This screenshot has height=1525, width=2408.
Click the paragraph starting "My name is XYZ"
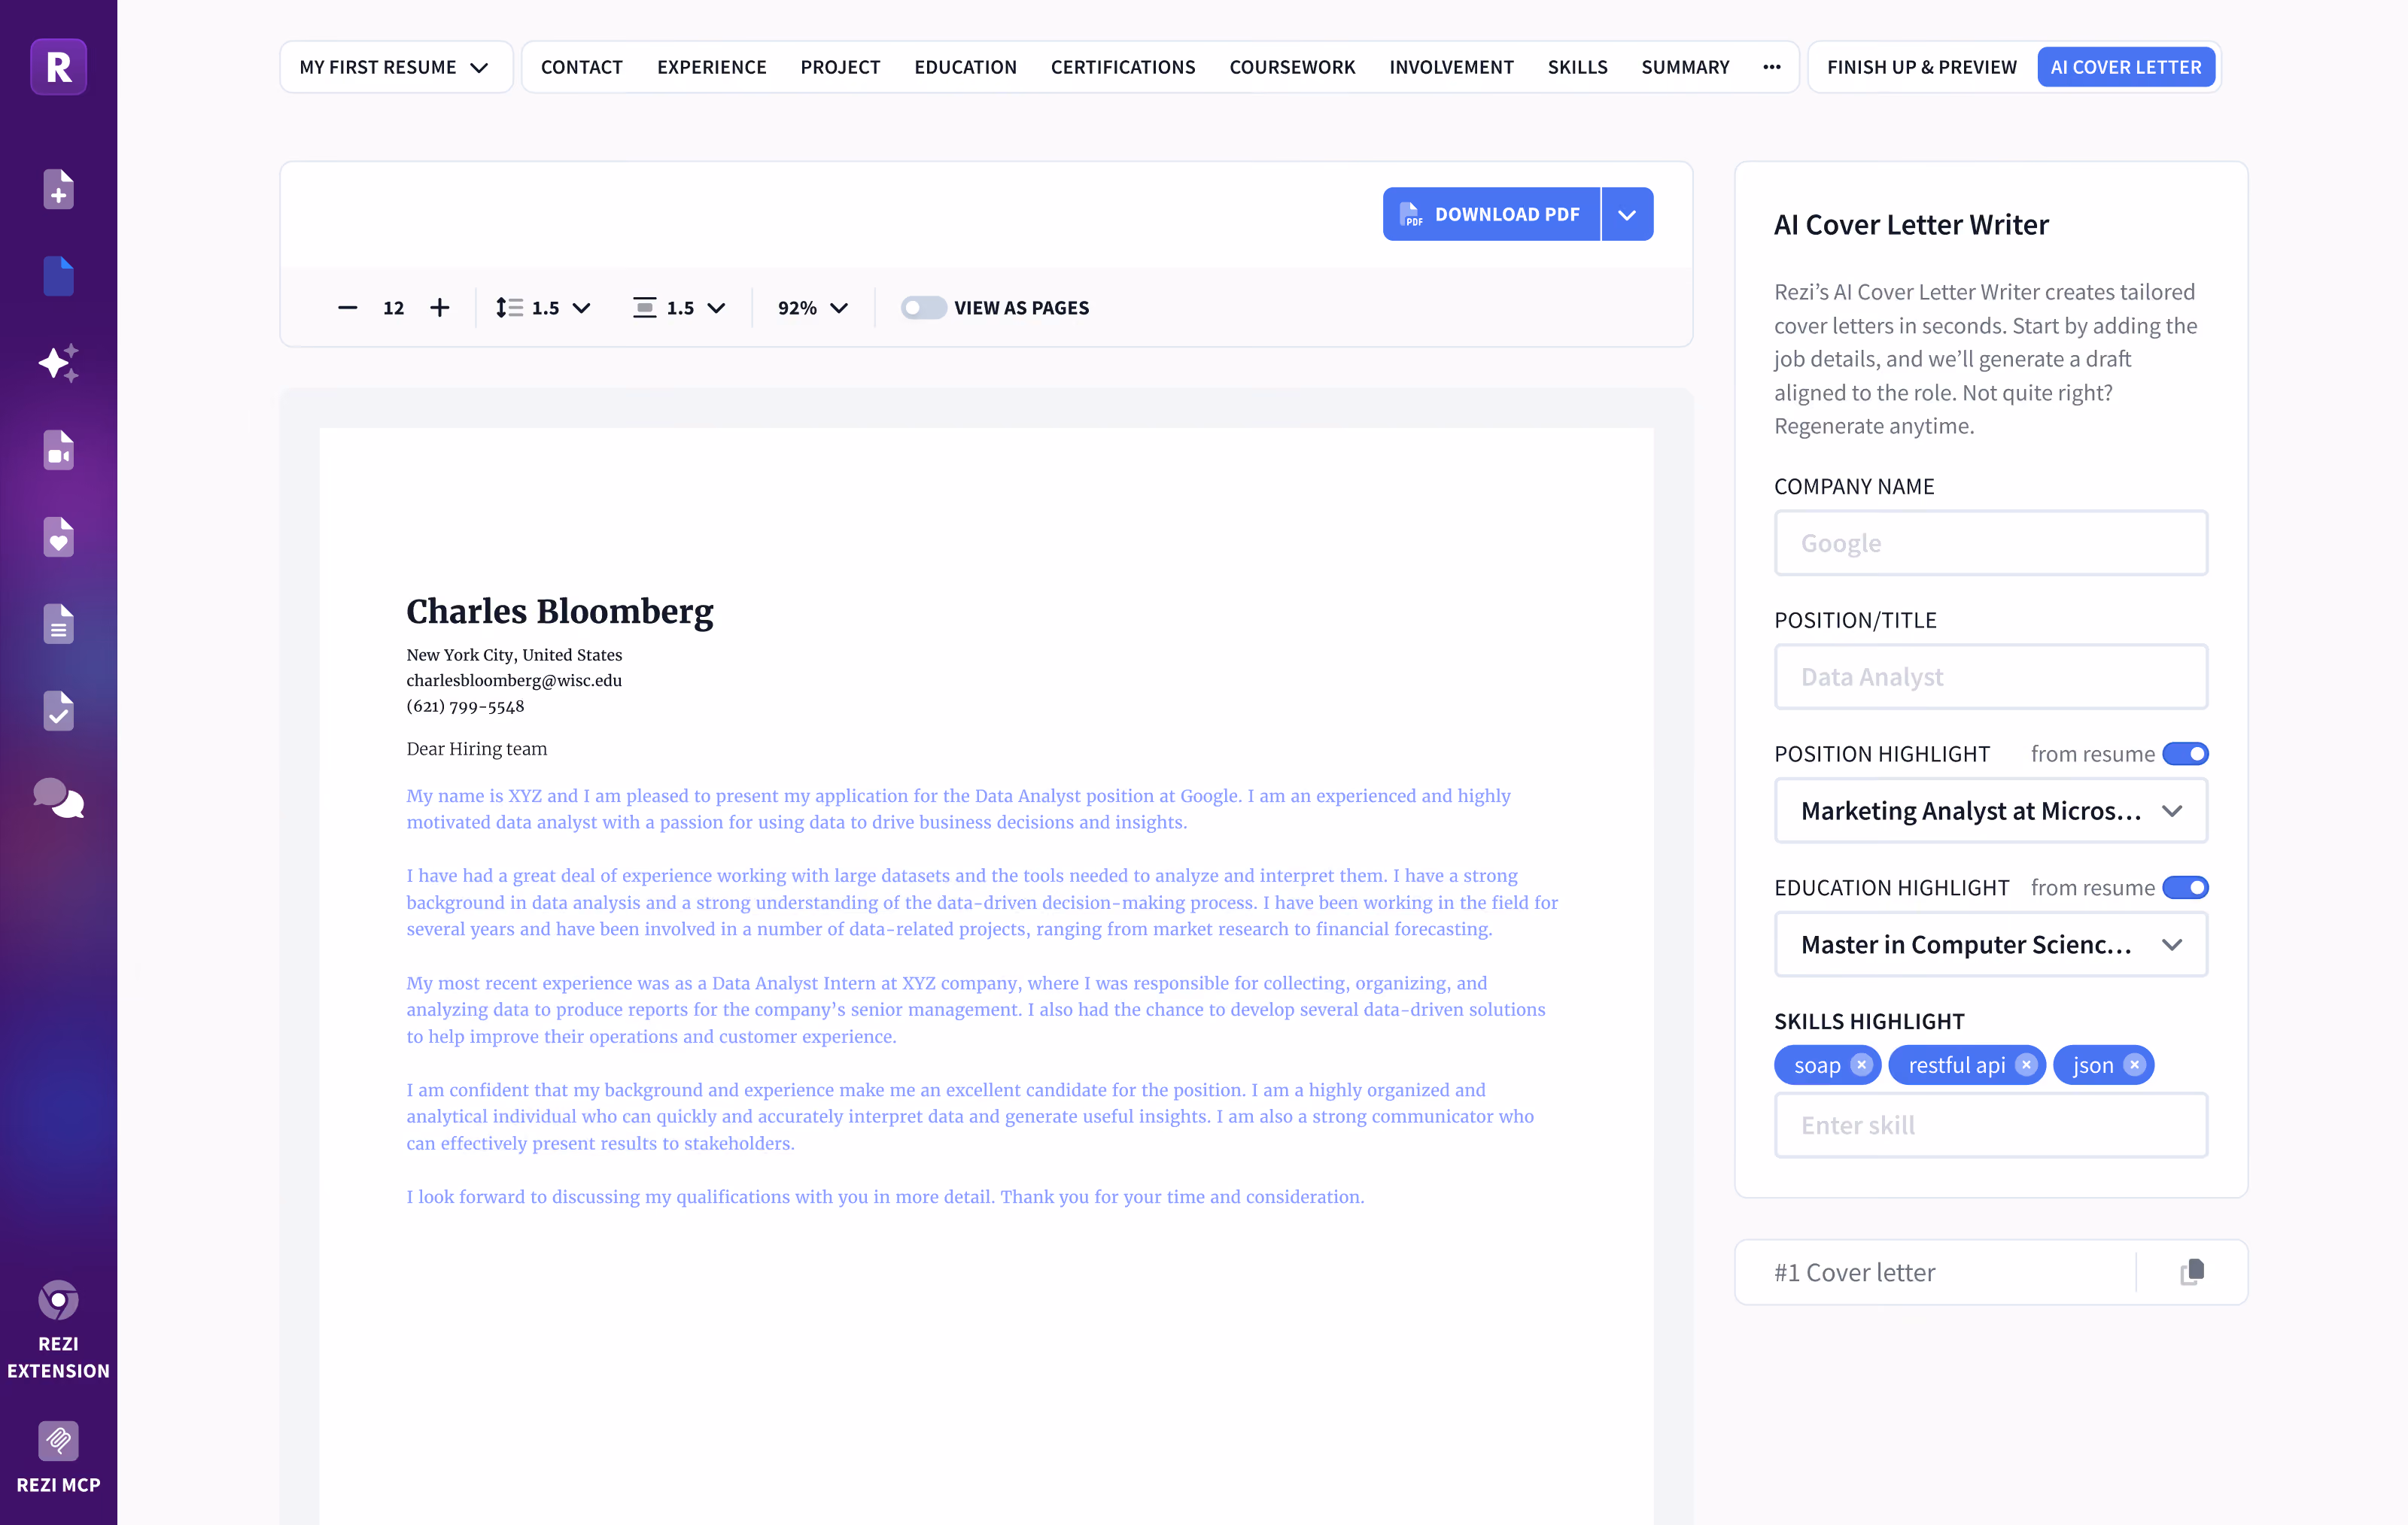[958, 809]
